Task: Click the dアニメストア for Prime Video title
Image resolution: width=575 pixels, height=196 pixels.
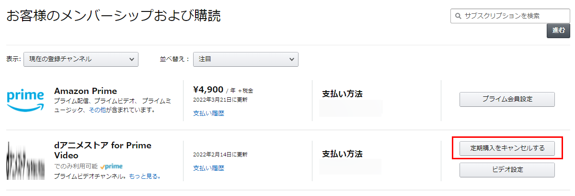Action: (103, 150)
